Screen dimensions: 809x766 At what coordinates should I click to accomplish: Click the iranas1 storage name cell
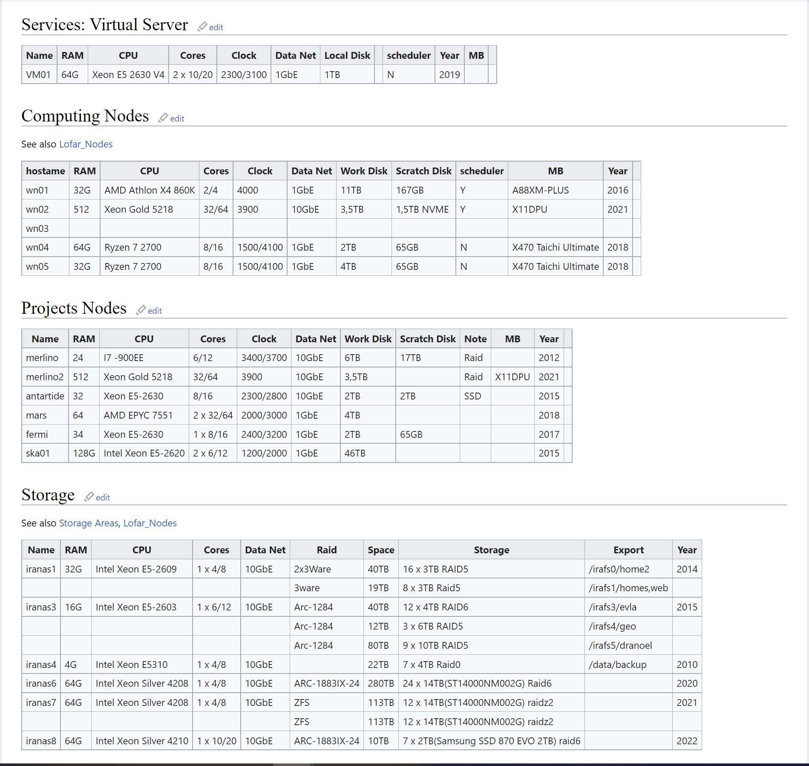click(x=41, y=569)
